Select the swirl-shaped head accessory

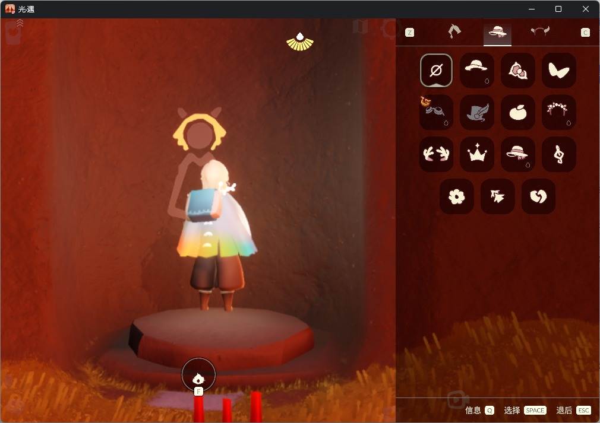538,196
